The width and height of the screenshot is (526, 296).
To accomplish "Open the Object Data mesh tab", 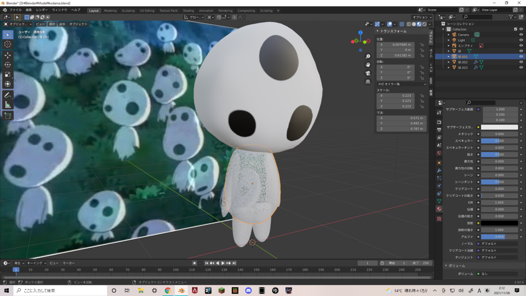I will click(439, 201).
